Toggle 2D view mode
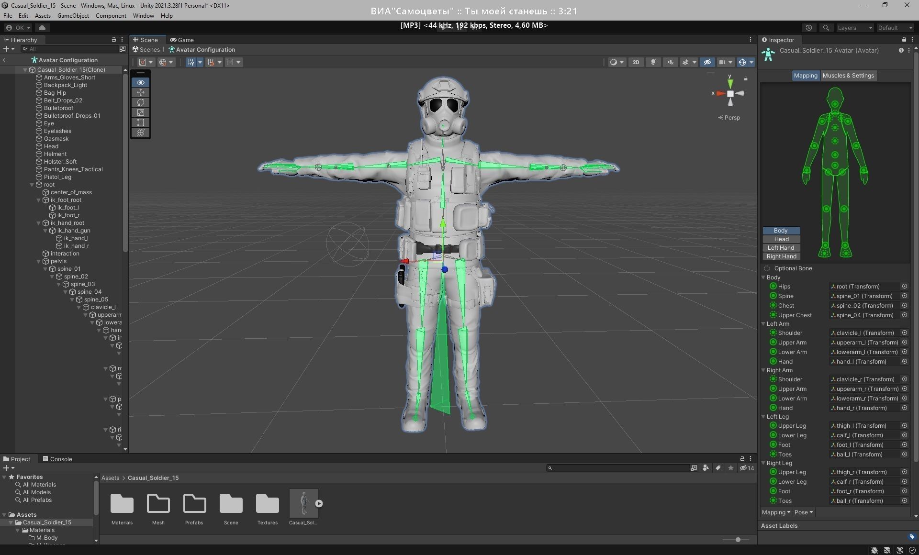919x555 pixels. [x=636, y=62]
